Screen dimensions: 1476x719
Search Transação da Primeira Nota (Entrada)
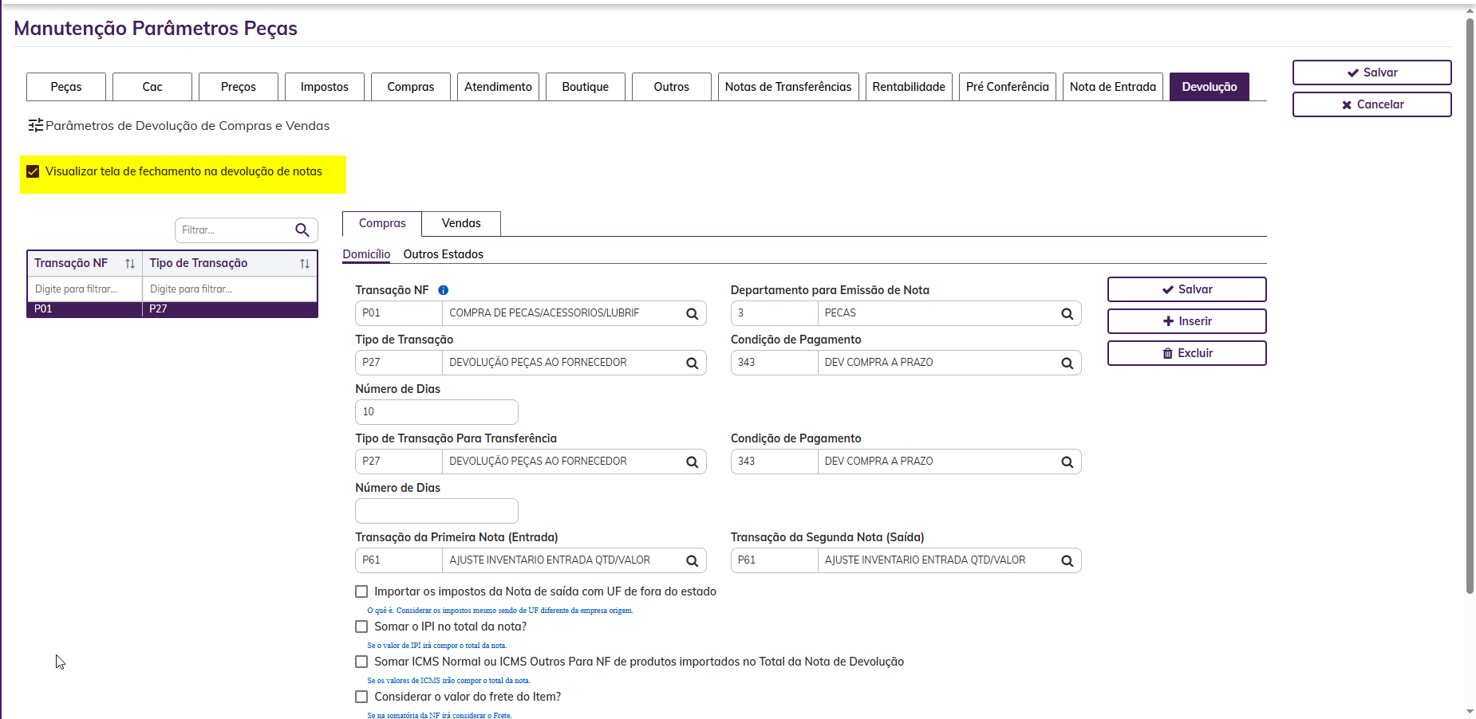[692, 561]
